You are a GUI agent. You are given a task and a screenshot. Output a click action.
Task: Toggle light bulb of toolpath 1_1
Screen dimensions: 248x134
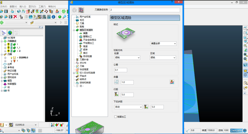click(x=9, y=47)
